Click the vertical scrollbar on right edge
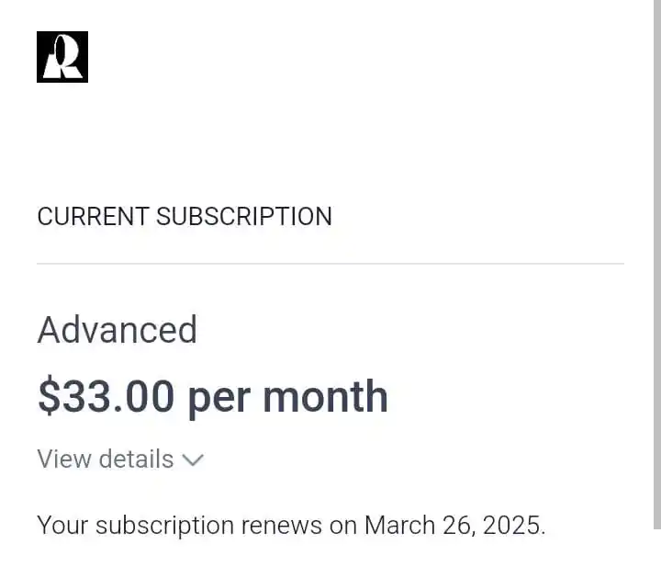Screen dimensions: 661x567 [x=657, y=265]
